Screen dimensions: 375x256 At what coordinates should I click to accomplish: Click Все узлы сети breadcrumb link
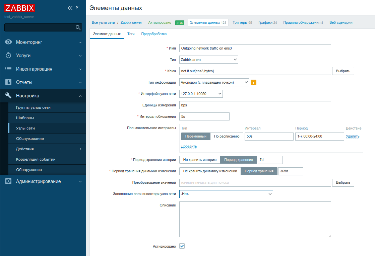103,22
